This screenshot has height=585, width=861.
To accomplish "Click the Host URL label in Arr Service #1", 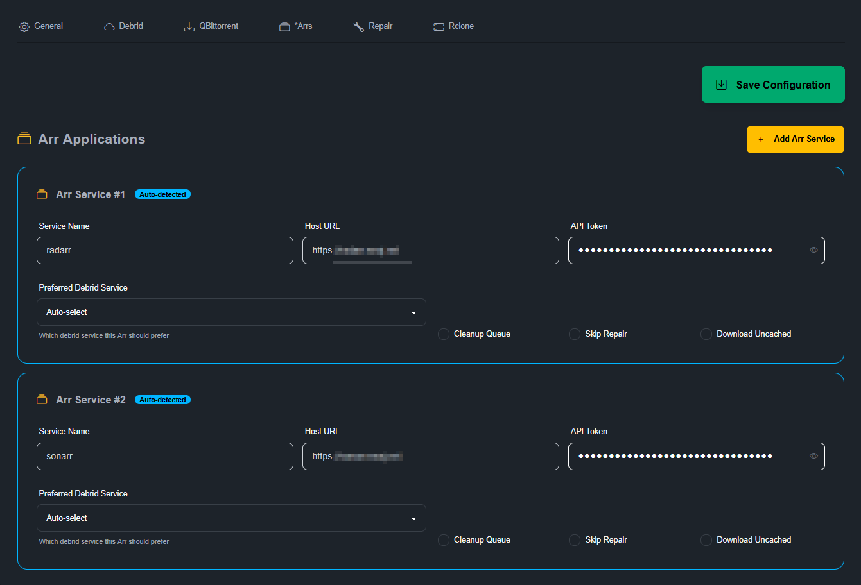I will click(x=322, y=226).
